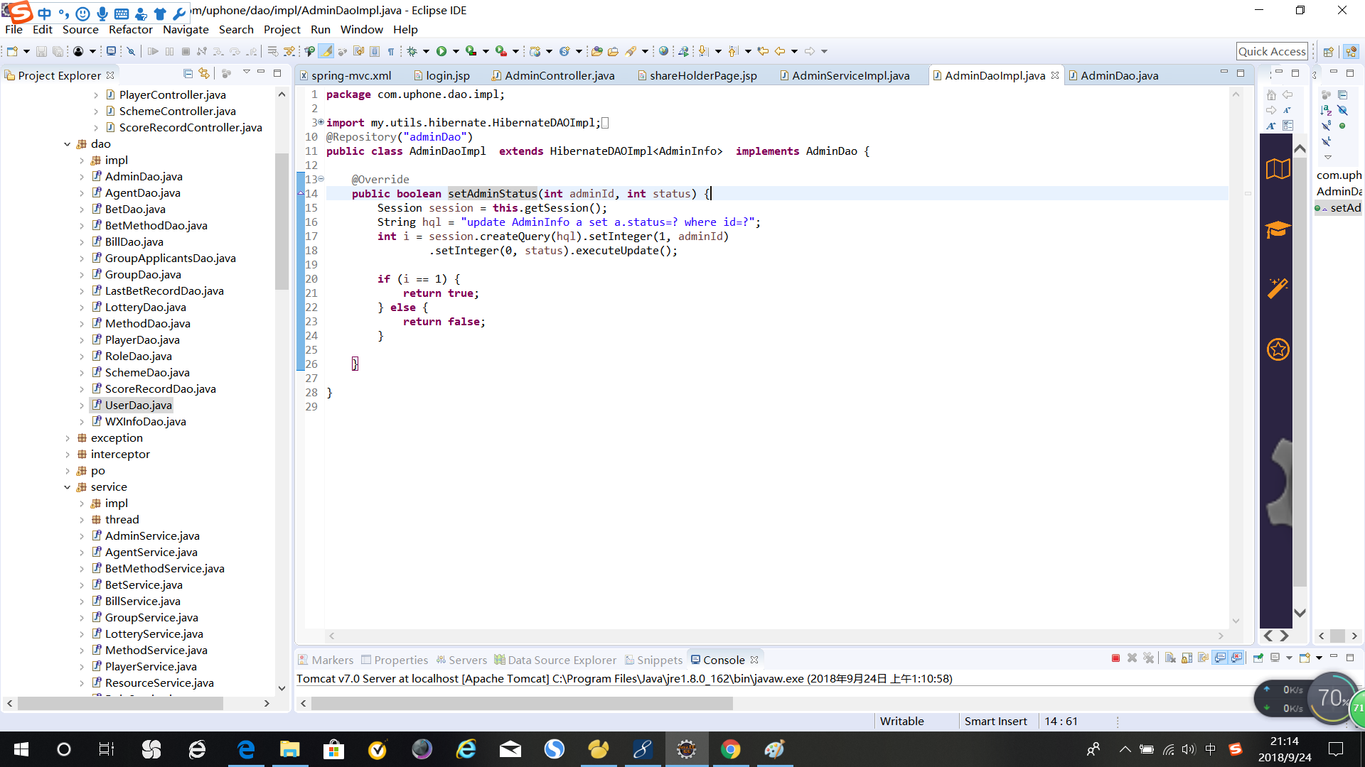Screen dimensions: 1365x767
Task: Open Run button dropdown arrow
Action: tap(456, 51)
